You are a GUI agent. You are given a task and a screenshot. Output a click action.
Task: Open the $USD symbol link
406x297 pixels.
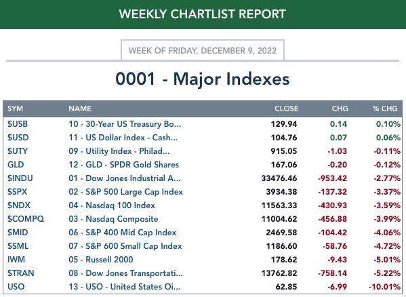click(x=18, y=138)
